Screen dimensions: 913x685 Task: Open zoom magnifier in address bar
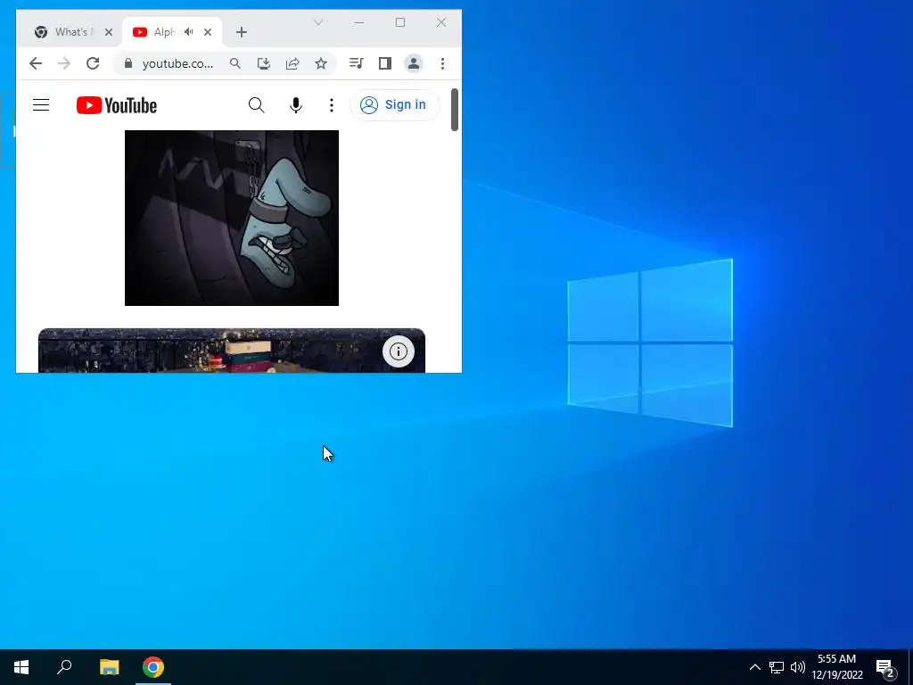pos(234,63)
